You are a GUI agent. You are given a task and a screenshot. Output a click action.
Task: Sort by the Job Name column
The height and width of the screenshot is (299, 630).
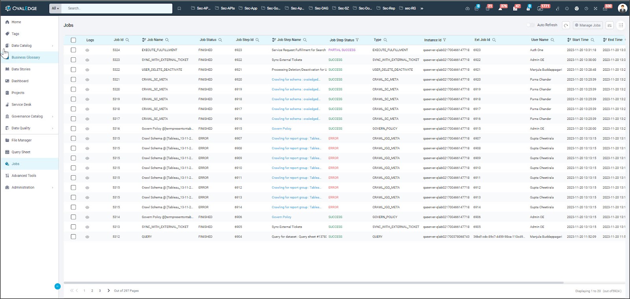pyautogui.click(x=144, y=40)
